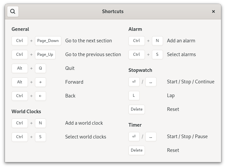
Task: Click the Enter key icon under Timer
Action: coord(134,136)
